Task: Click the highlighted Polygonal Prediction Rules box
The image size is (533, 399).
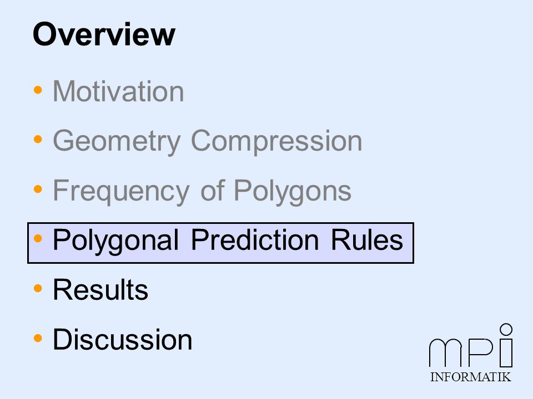Action: click(220, 243)
